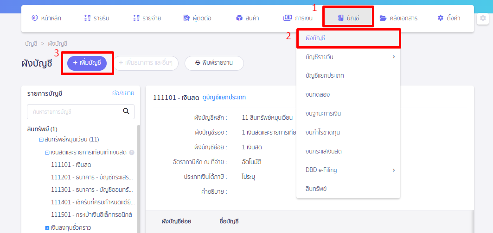Open the หน้าหลัก home menu
This screenshot has width=493, height=233.
46,18
